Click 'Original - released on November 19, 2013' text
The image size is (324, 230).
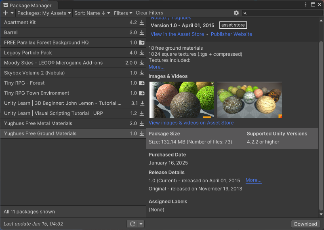coord(195,189)
